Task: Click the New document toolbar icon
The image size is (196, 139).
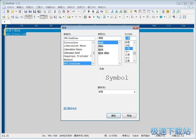Action: (x=3, y=11)
